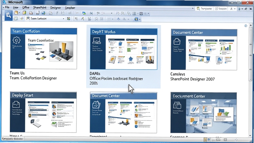Click the blue help globe icon
The image size is (254, 143).
point(239,9)
